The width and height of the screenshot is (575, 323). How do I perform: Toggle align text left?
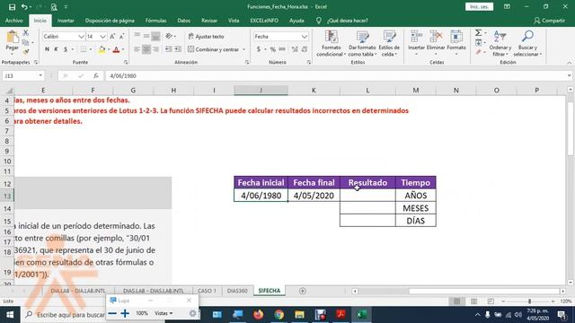pyautogui.click(x=137, y=49)
